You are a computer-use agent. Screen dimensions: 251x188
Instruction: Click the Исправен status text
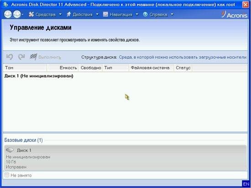tap(16, 167)
